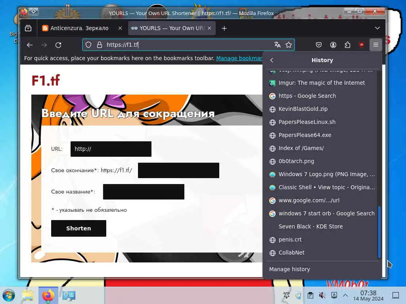Click the Firefox taskbar icon

[x=48, y=295]
